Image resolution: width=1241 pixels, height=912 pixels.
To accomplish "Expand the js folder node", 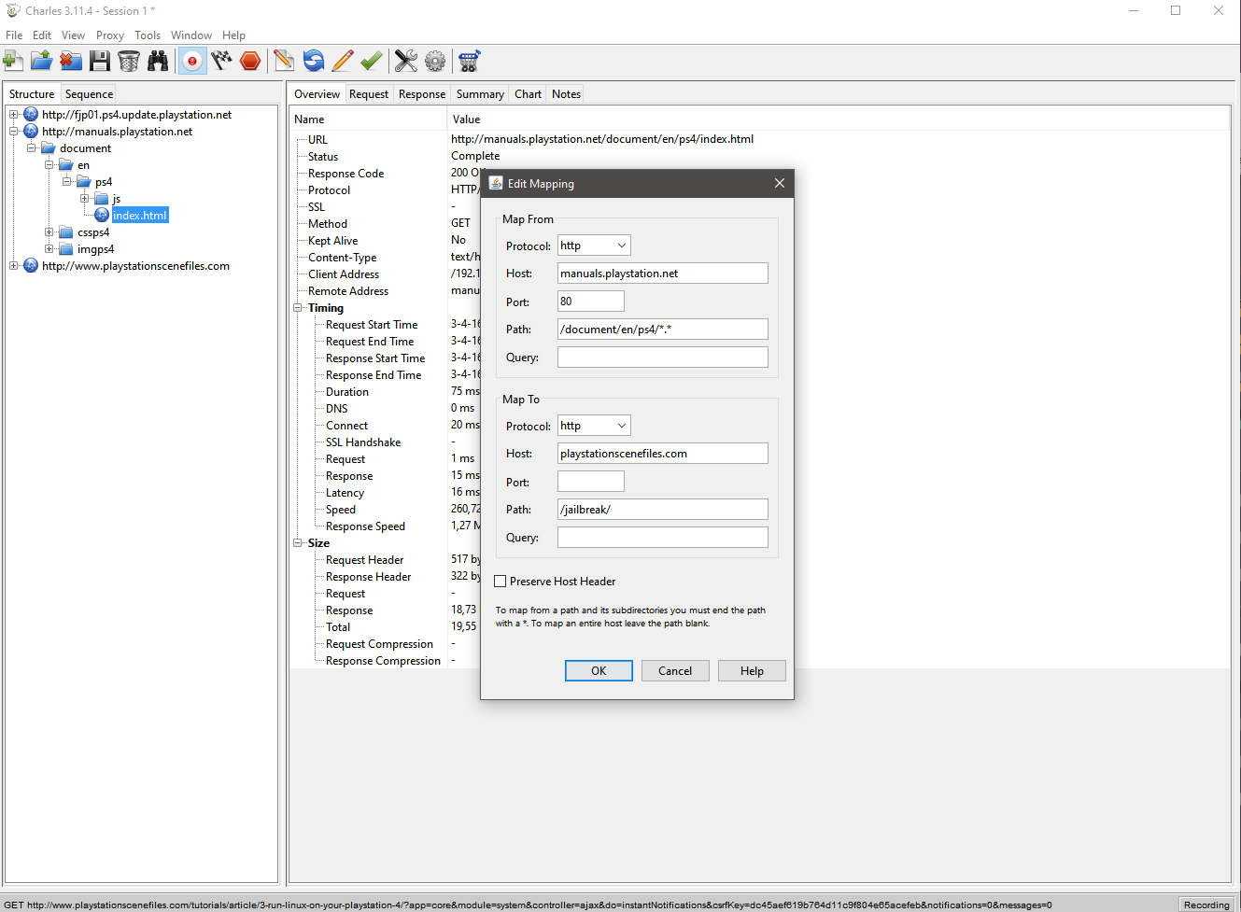I will 84,199.
